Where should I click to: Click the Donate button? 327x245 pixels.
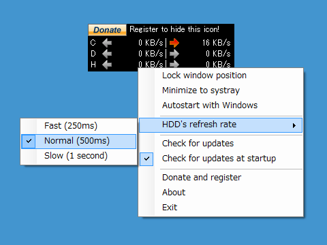point(107,30)
